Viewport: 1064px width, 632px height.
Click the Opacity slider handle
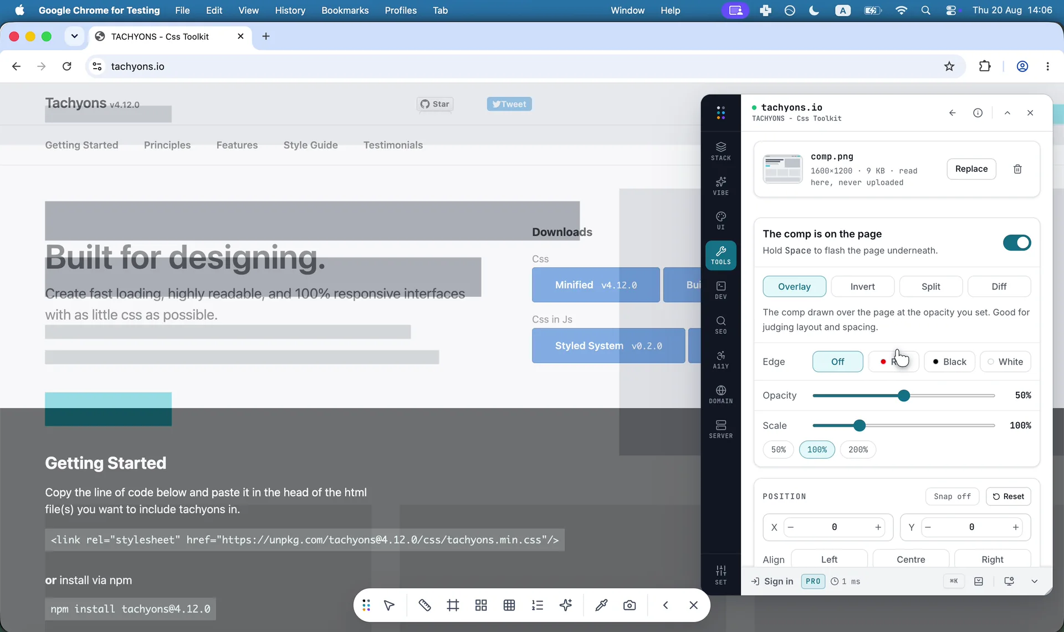(904, 396)
